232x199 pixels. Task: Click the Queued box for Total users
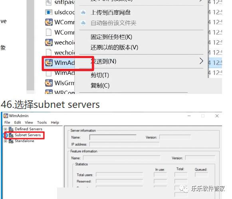pos(201,175)
